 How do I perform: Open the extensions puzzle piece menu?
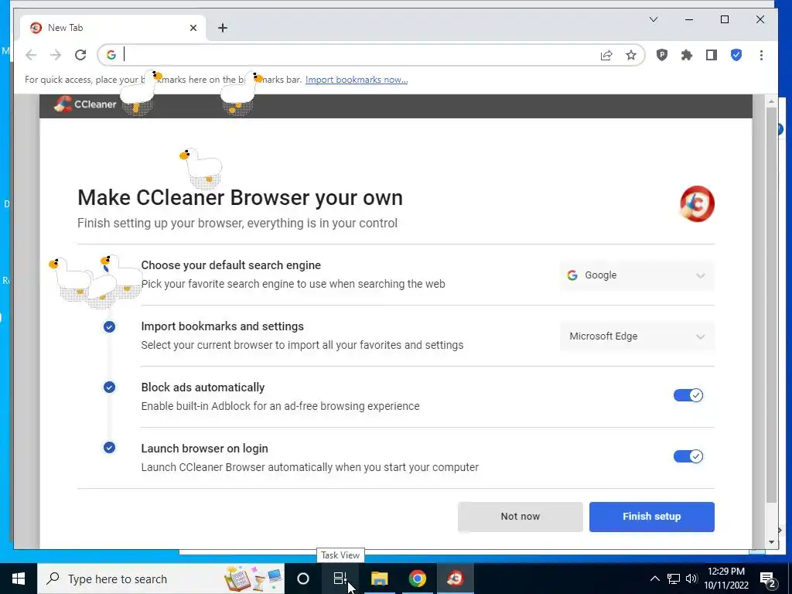[x=687, y=55]
